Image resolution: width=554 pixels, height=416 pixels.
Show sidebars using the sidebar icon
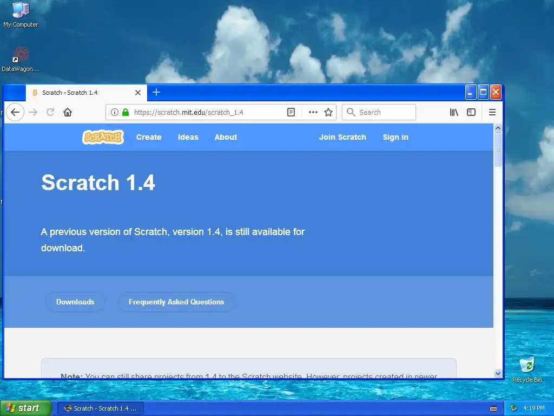tap(471, 113)
